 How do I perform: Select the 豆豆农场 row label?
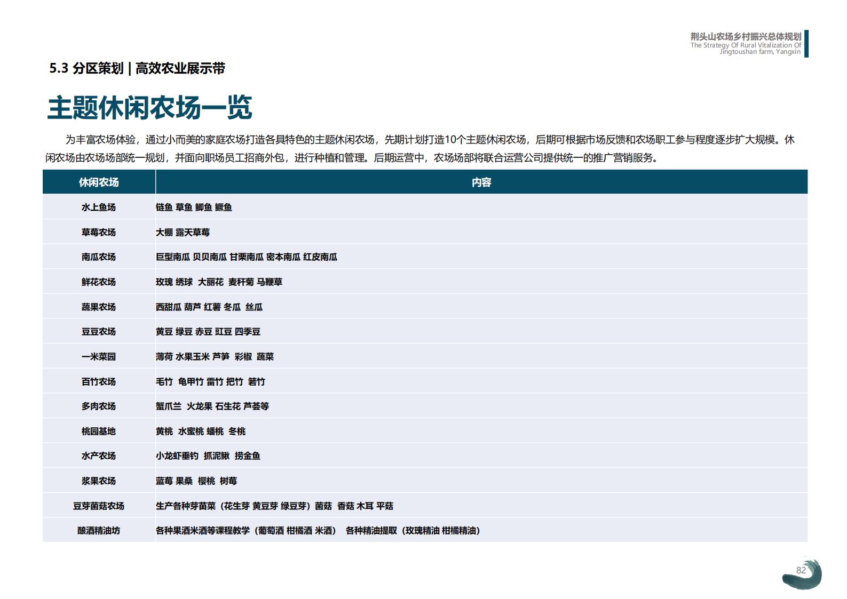tap(99, 331)
